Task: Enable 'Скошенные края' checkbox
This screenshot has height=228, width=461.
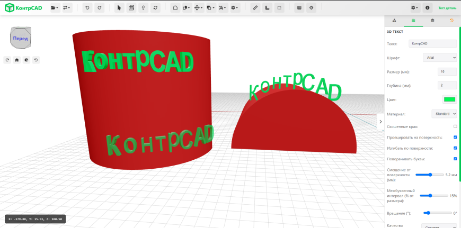Action: [x=455, y=126]
